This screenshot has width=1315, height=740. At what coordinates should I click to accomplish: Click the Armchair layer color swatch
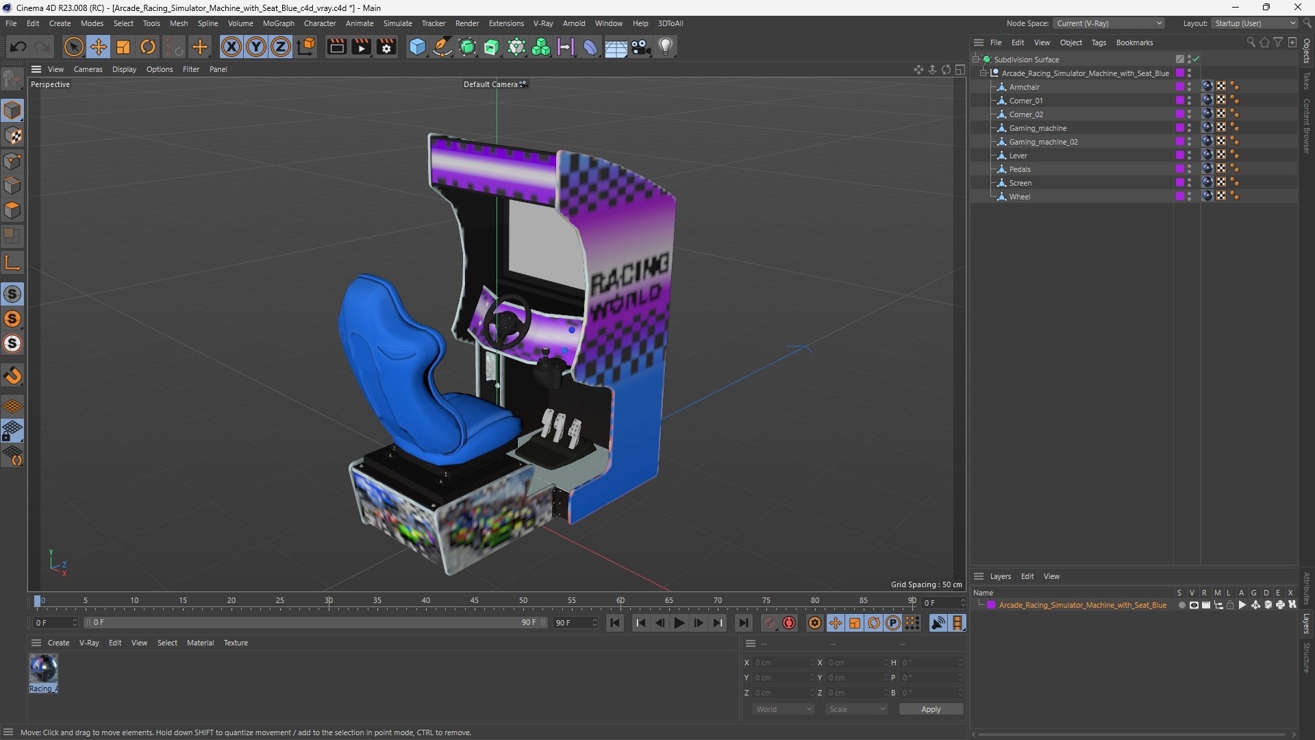click(1180, 87)
